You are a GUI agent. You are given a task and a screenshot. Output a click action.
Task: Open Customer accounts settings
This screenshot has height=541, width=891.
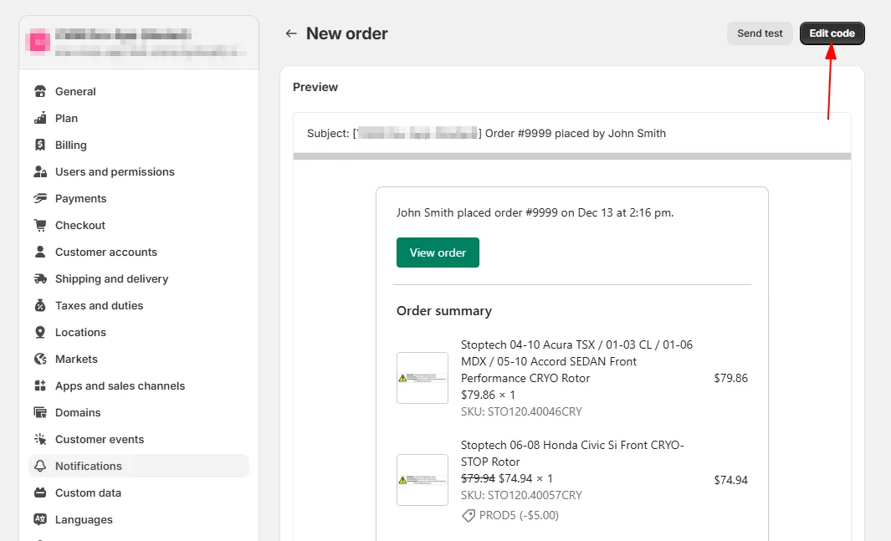click(x=105, y=252)
